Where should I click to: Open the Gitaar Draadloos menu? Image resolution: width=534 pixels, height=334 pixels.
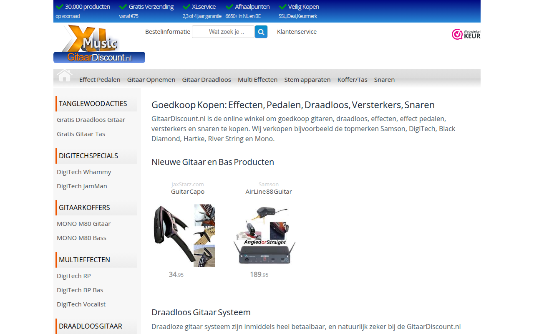coord(207,79)
